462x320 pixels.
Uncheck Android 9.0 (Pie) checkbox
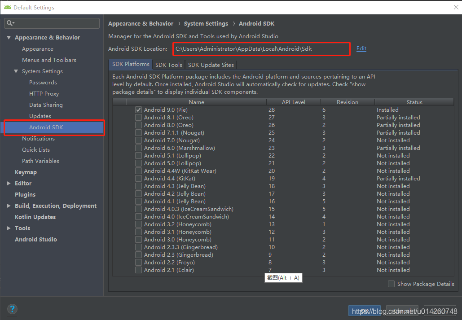coord(138,110)
